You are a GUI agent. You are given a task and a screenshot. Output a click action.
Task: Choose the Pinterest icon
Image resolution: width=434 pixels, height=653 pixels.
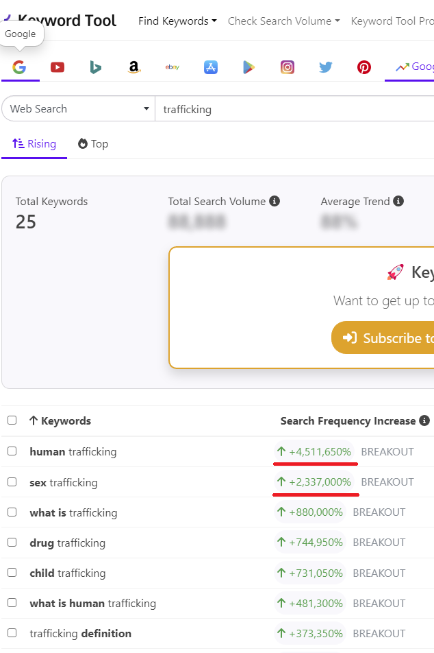363,67
